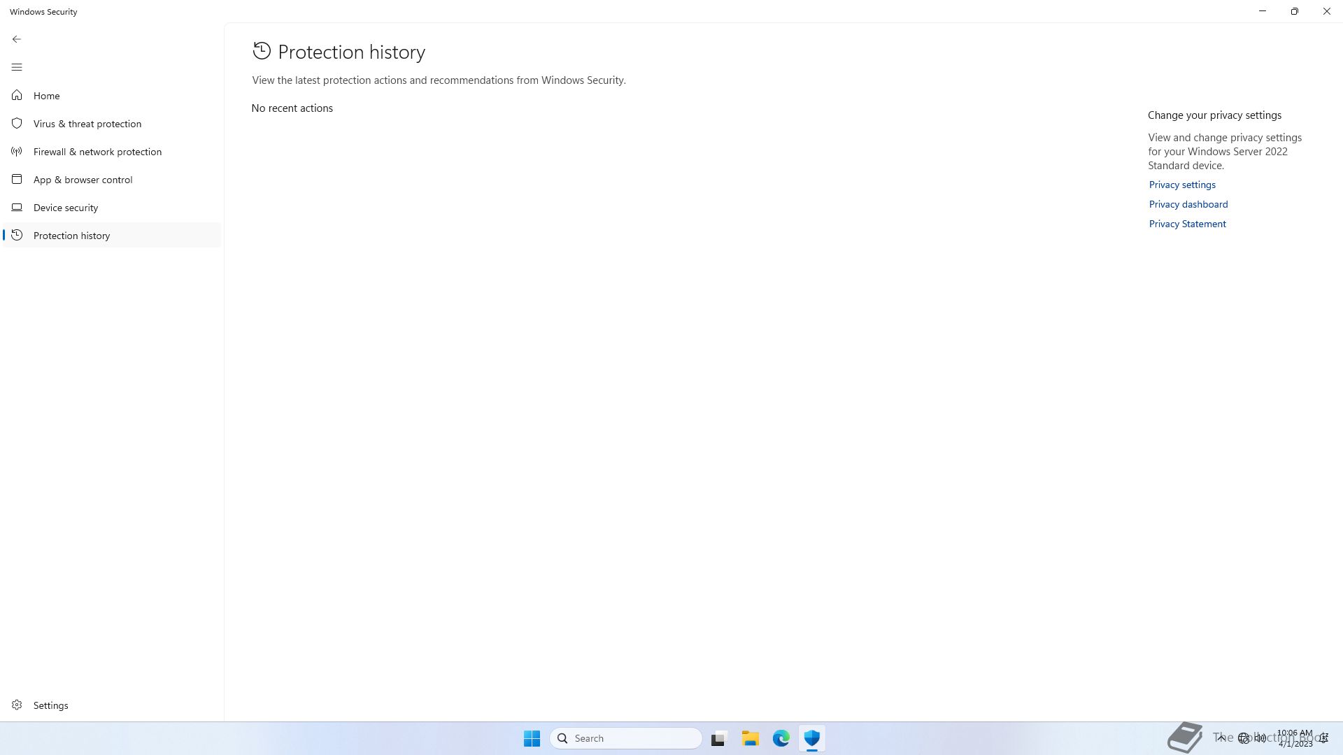1343x755 pixels.
Task: Click Windows Security shield taskbar icon
Action: click(811, 738)
